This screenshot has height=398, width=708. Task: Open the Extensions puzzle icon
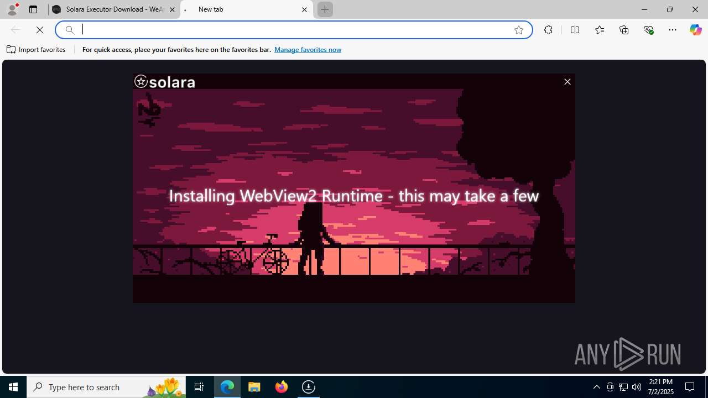pos(548,30)
